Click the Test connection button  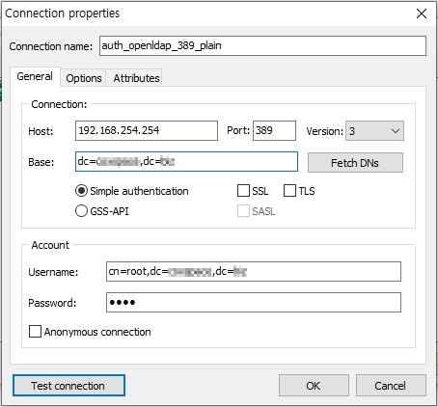pyautogui.click(x=68, y=386)
